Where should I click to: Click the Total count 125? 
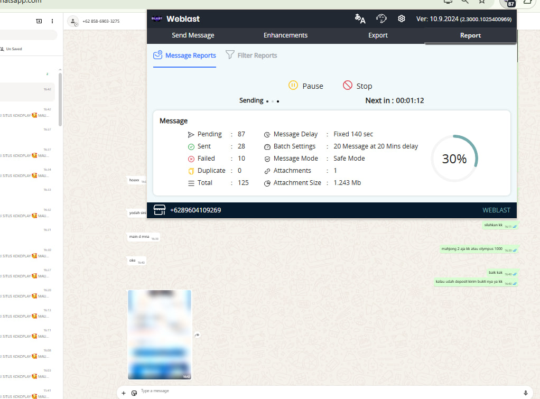click(x=243, y=183)
